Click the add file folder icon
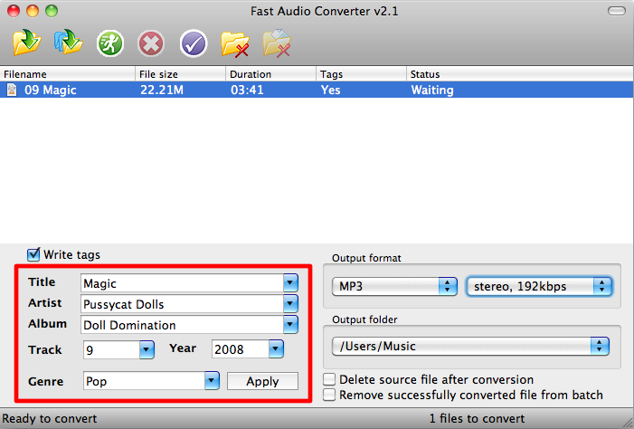This screenshot has width=634, height=429. (x=27, y=43)
